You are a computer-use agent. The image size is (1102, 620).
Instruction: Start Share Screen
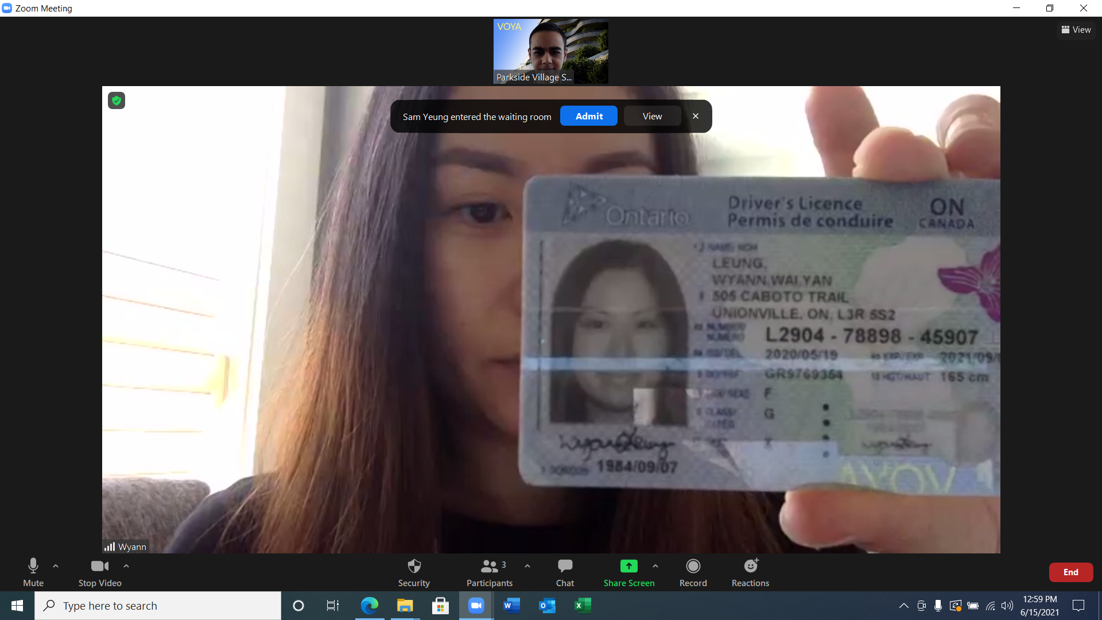(x=629, y=572)
